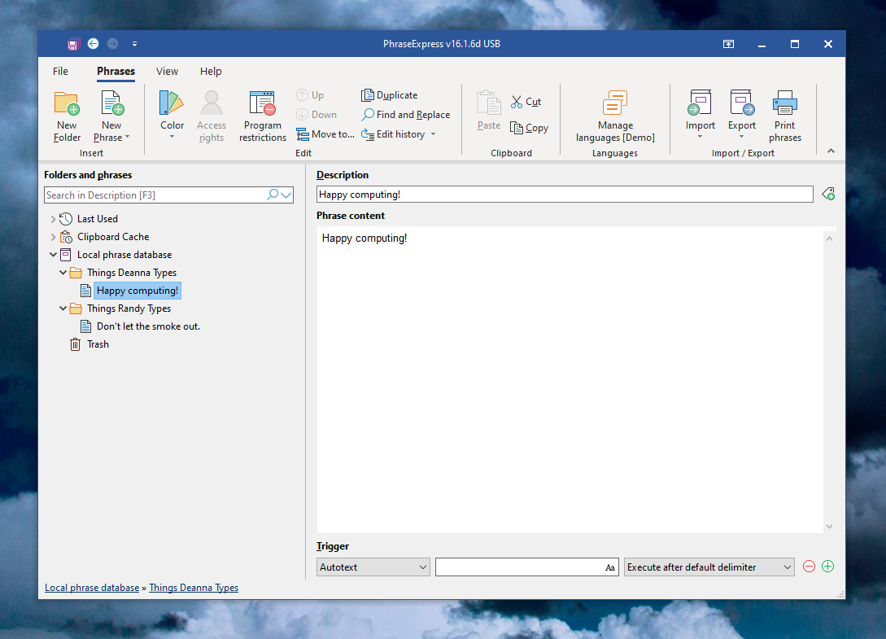Remove trigger with red minus icon
The height and width of the screenshot is (639, 886).
810,566
